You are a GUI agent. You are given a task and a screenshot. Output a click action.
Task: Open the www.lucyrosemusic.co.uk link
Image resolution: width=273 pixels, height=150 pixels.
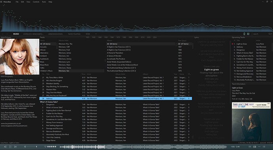pyautogui.click(x=11, y=123)
